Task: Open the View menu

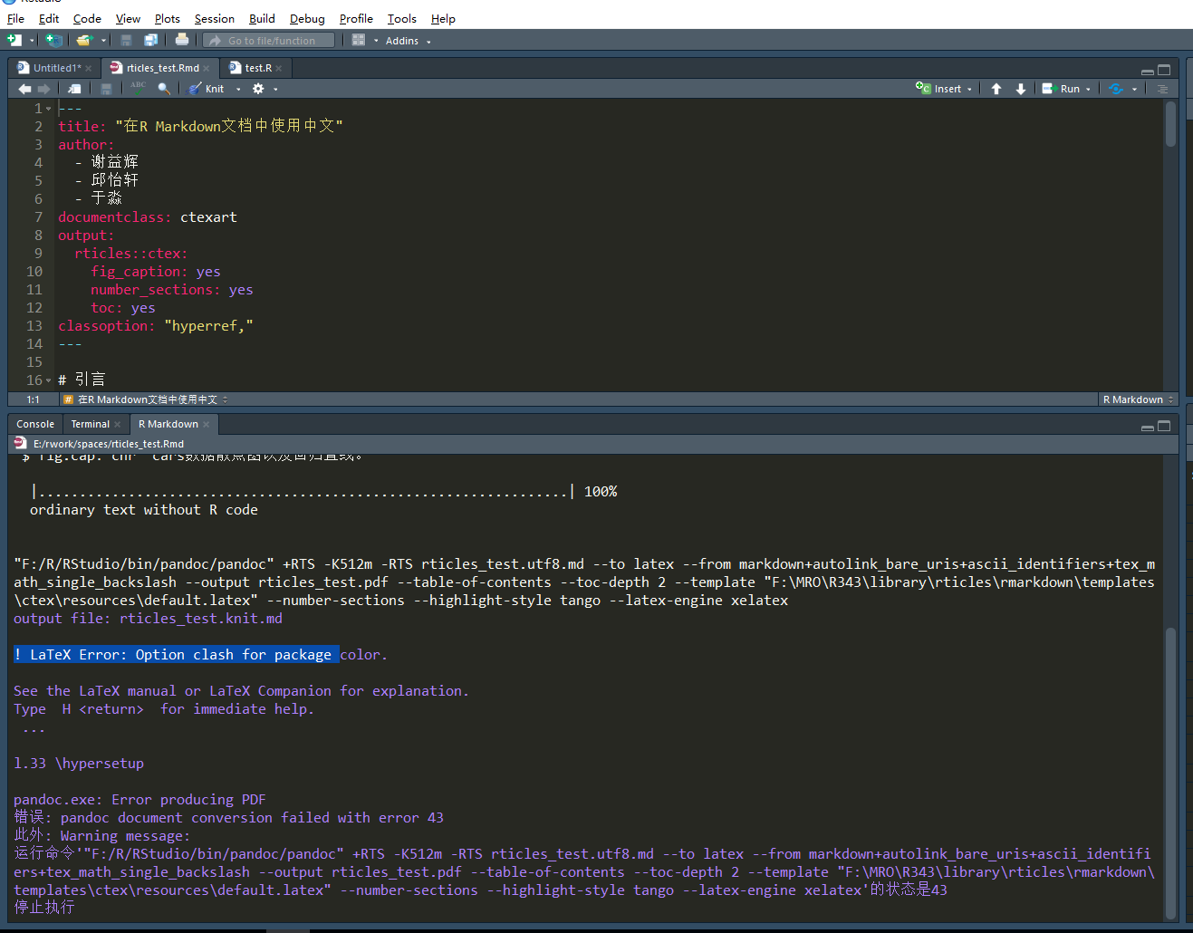Action: 128,18
